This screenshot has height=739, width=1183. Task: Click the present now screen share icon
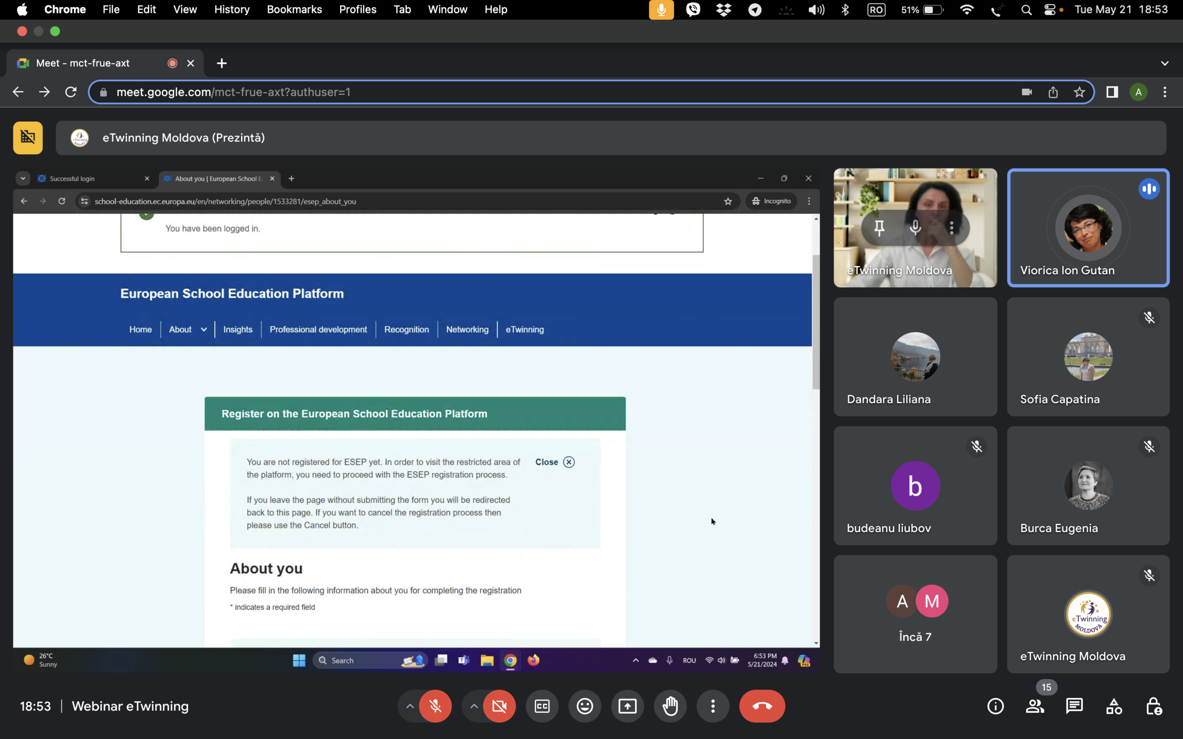[627, 706]
